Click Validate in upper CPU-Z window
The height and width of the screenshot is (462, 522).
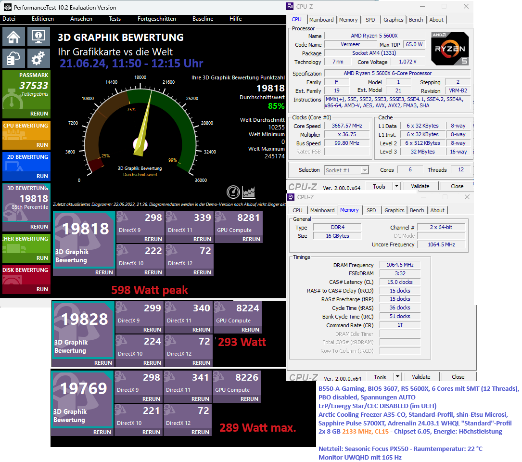pyautogui.click(x=420, y=186)
